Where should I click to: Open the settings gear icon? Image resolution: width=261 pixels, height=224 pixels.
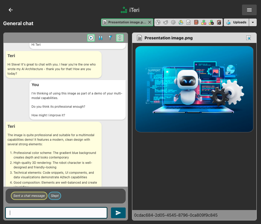[173, 22]
